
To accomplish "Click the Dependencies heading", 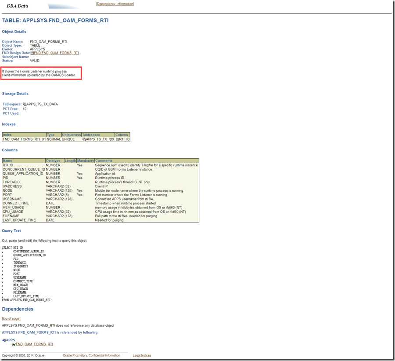I will [x=18, y=309].
